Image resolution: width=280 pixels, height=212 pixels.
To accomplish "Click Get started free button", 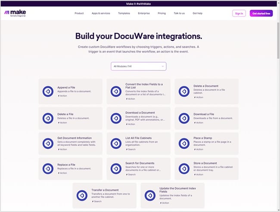I will tap(261, 13).
